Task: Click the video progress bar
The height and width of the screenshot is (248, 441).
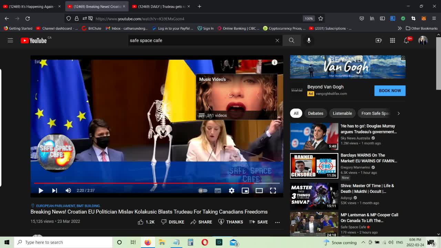Action: coord(157,183)
